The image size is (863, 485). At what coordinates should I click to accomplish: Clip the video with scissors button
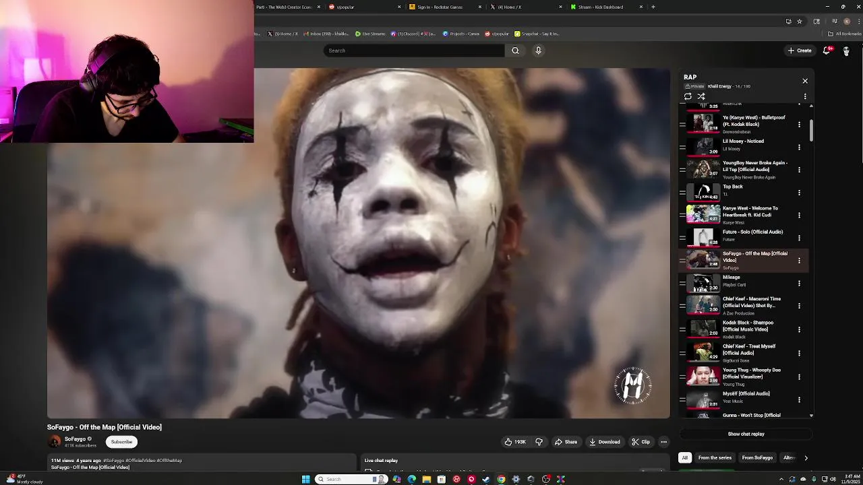641,442
